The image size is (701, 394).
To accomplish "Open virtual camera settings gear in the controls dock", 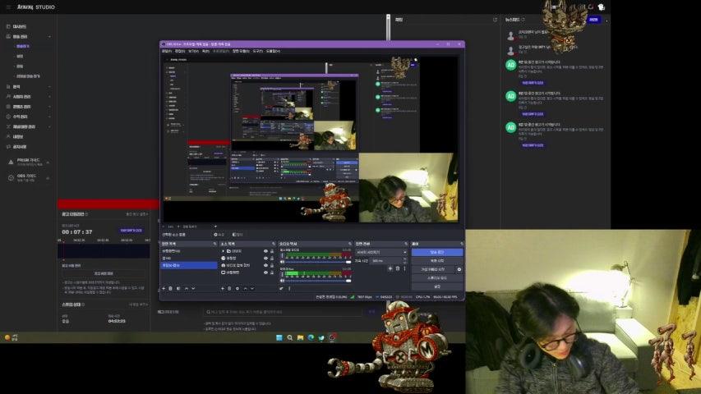I will [x=459, y=269].
